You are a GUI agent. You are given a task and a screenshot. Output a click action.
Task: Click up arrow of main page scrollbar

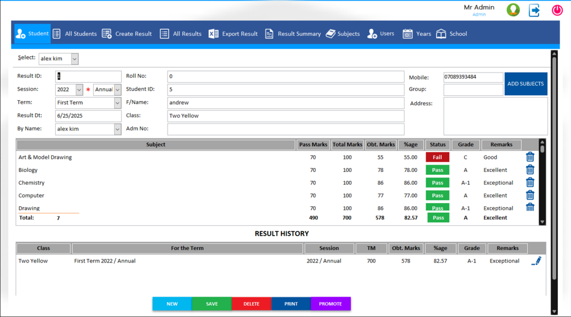(555, 53)
